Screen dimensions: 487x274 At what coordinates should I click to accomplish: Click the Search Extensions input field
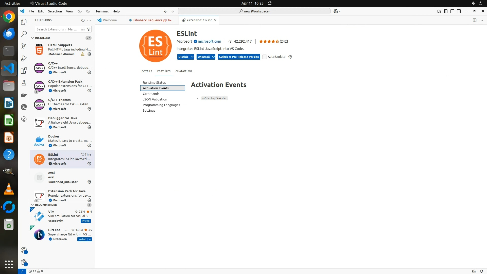point(58,29)
